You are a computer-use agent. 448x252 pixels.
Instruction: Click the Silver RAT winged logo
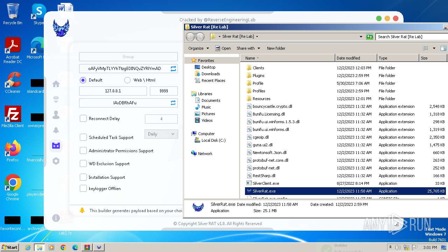61,28
